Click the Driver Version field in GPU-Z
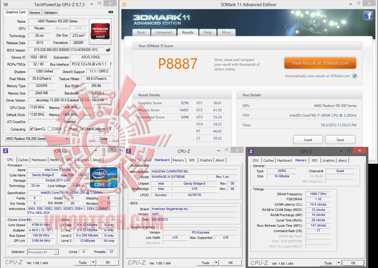 pos(70,100)
